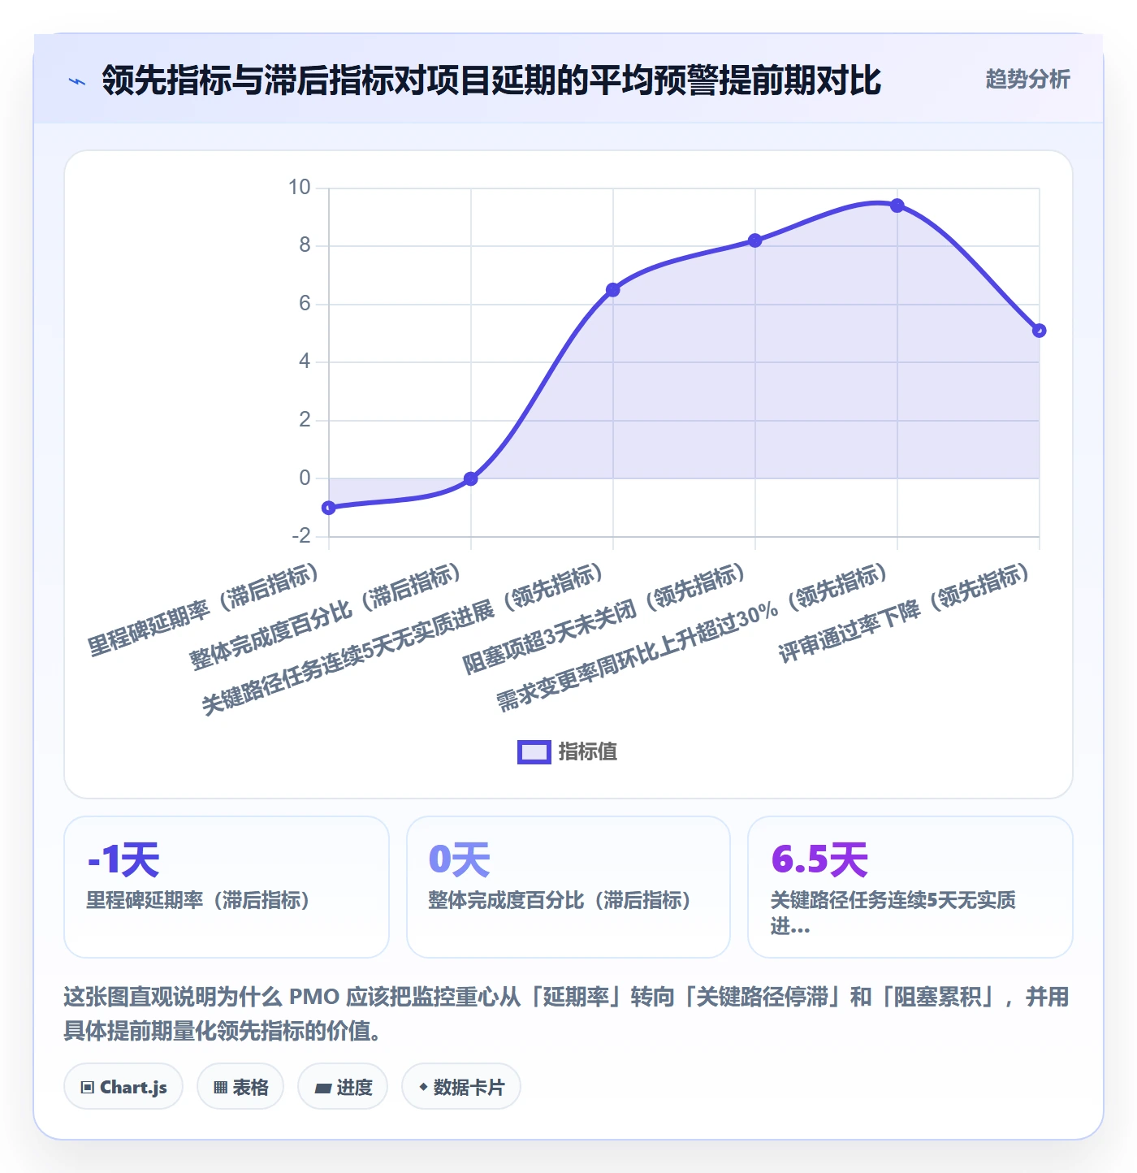Click the 6.5天 value in the third card

(x=819, y=859)
